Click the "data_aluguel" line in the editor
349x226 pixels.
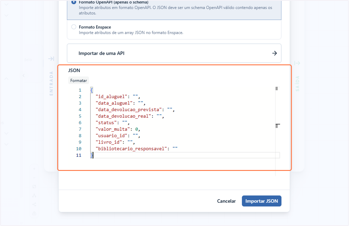click(x=120, y=103)
